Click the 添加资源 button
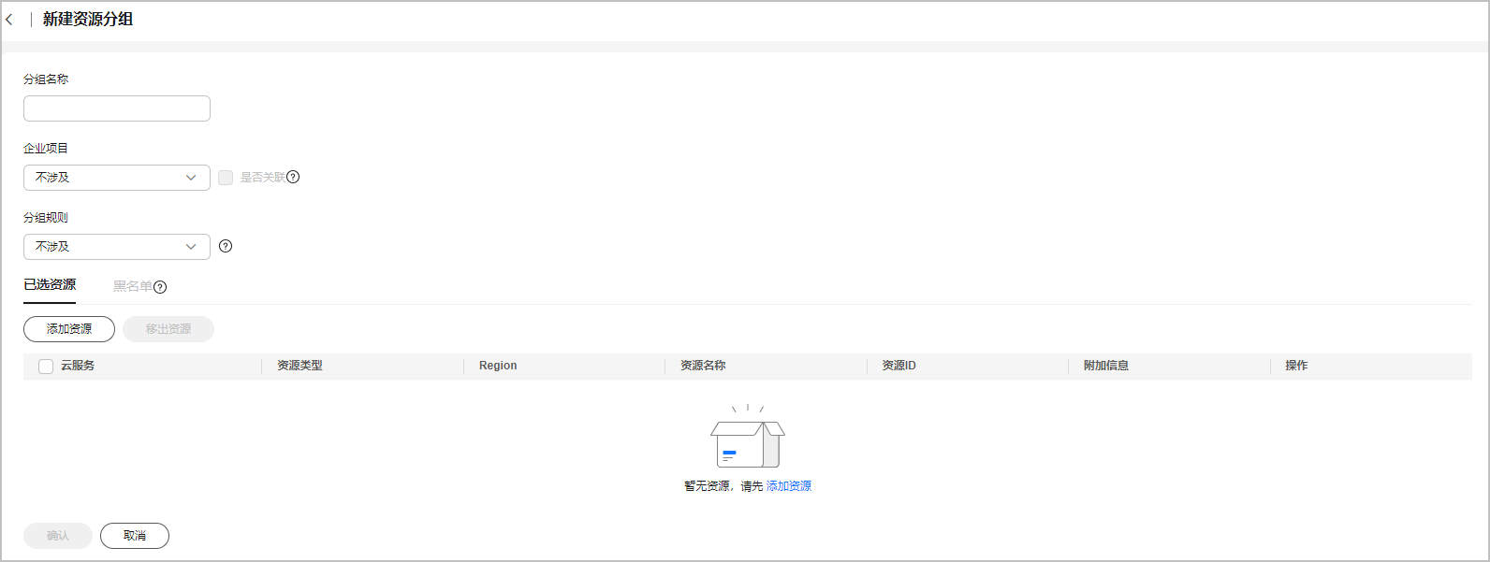1490x562 pixels. 69,329
